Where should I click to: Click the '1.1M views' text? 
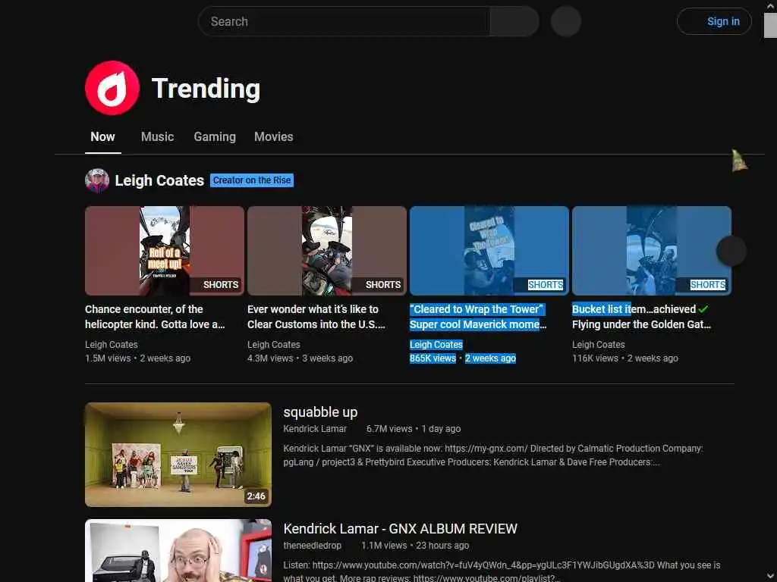coord(383,546)
